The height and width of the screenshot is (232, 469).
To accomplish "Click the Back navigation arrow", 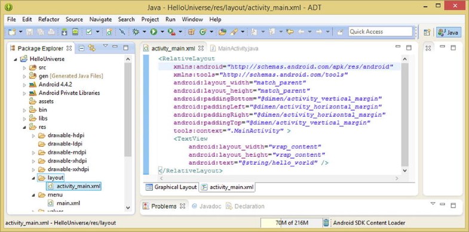I will [301, 32].
